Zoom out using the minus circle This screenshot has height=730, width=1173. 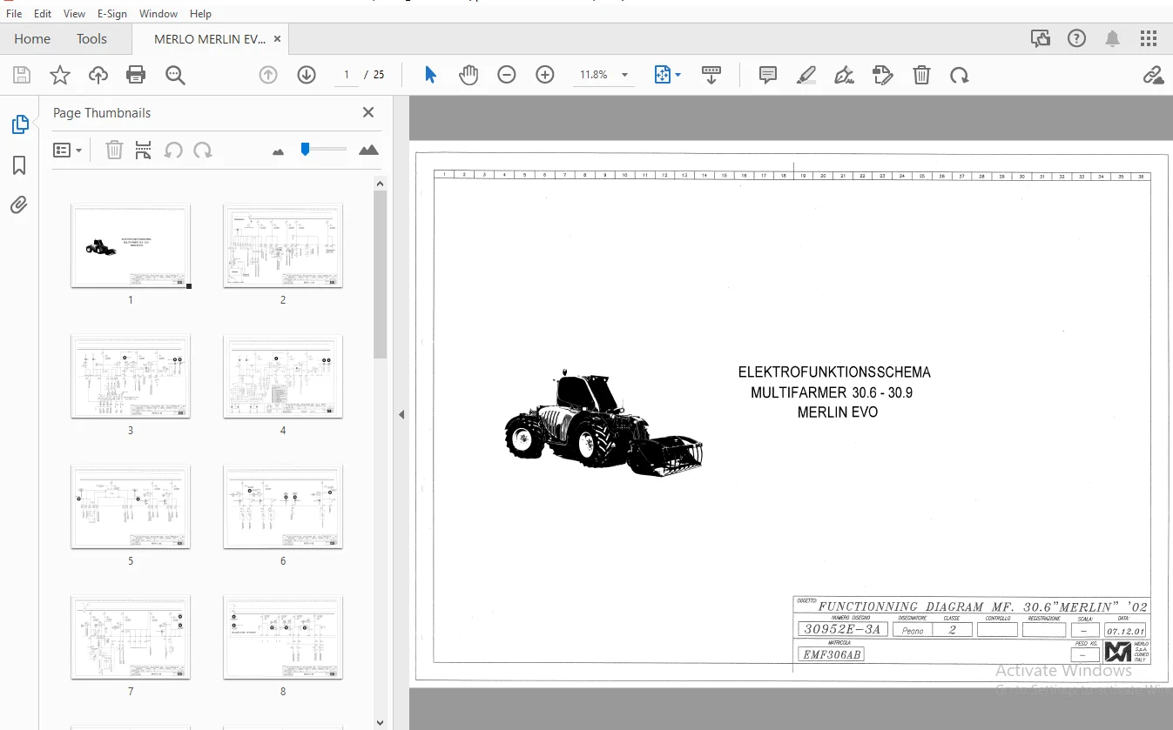(x=507, y=75)
